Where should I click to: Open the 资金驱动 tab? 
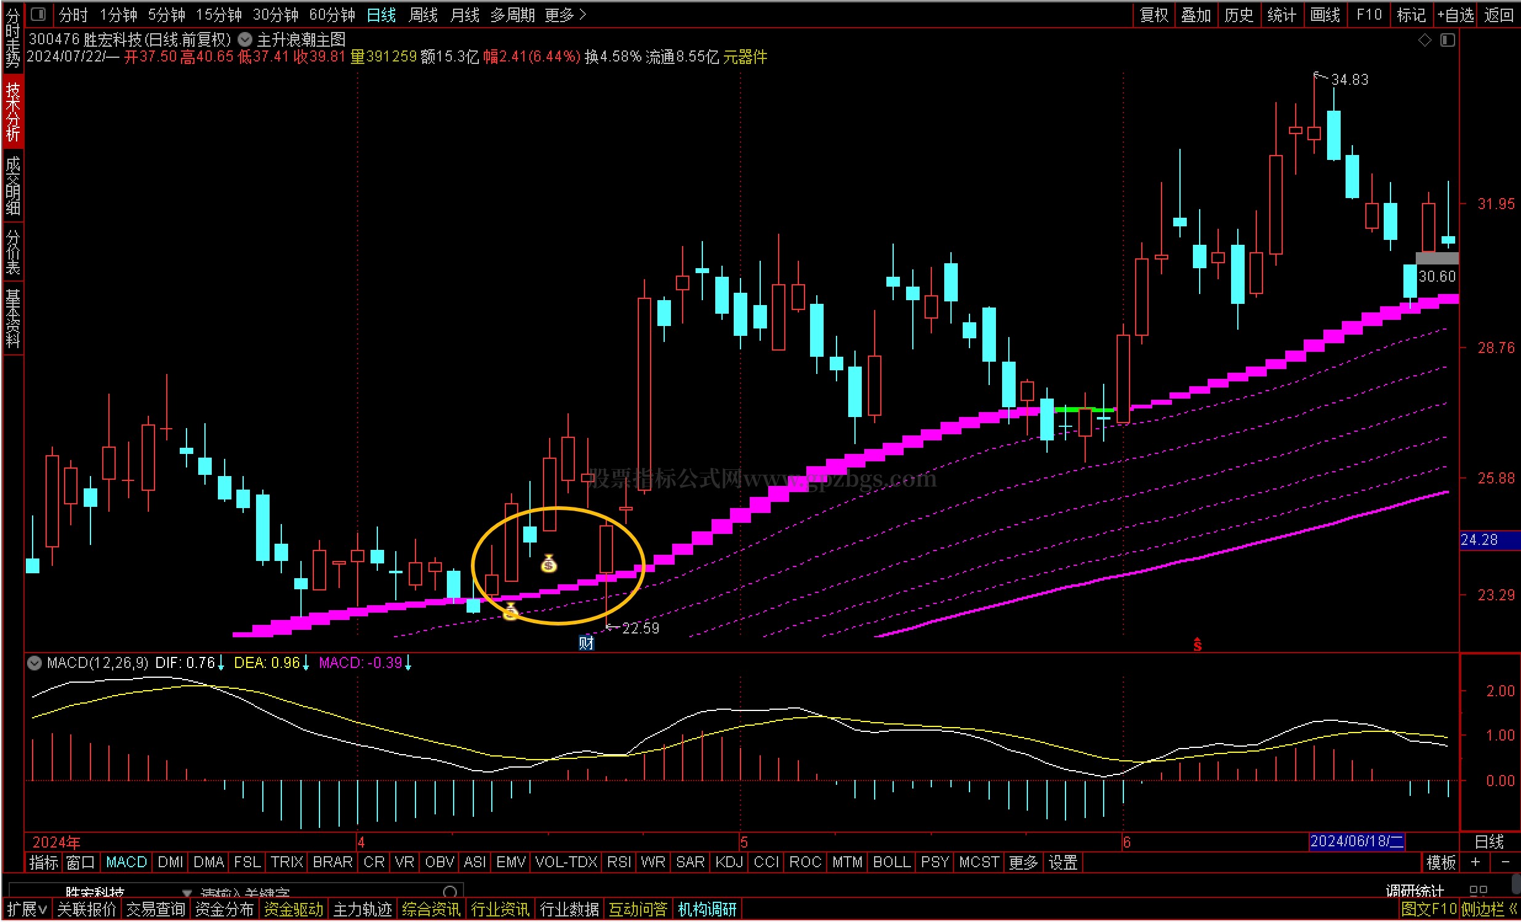[294, 910]
